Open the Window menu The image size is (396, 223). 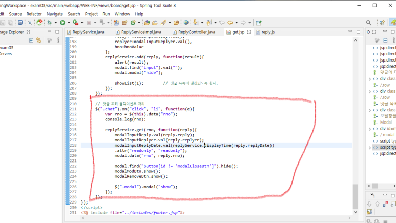[x=122, y=14]
